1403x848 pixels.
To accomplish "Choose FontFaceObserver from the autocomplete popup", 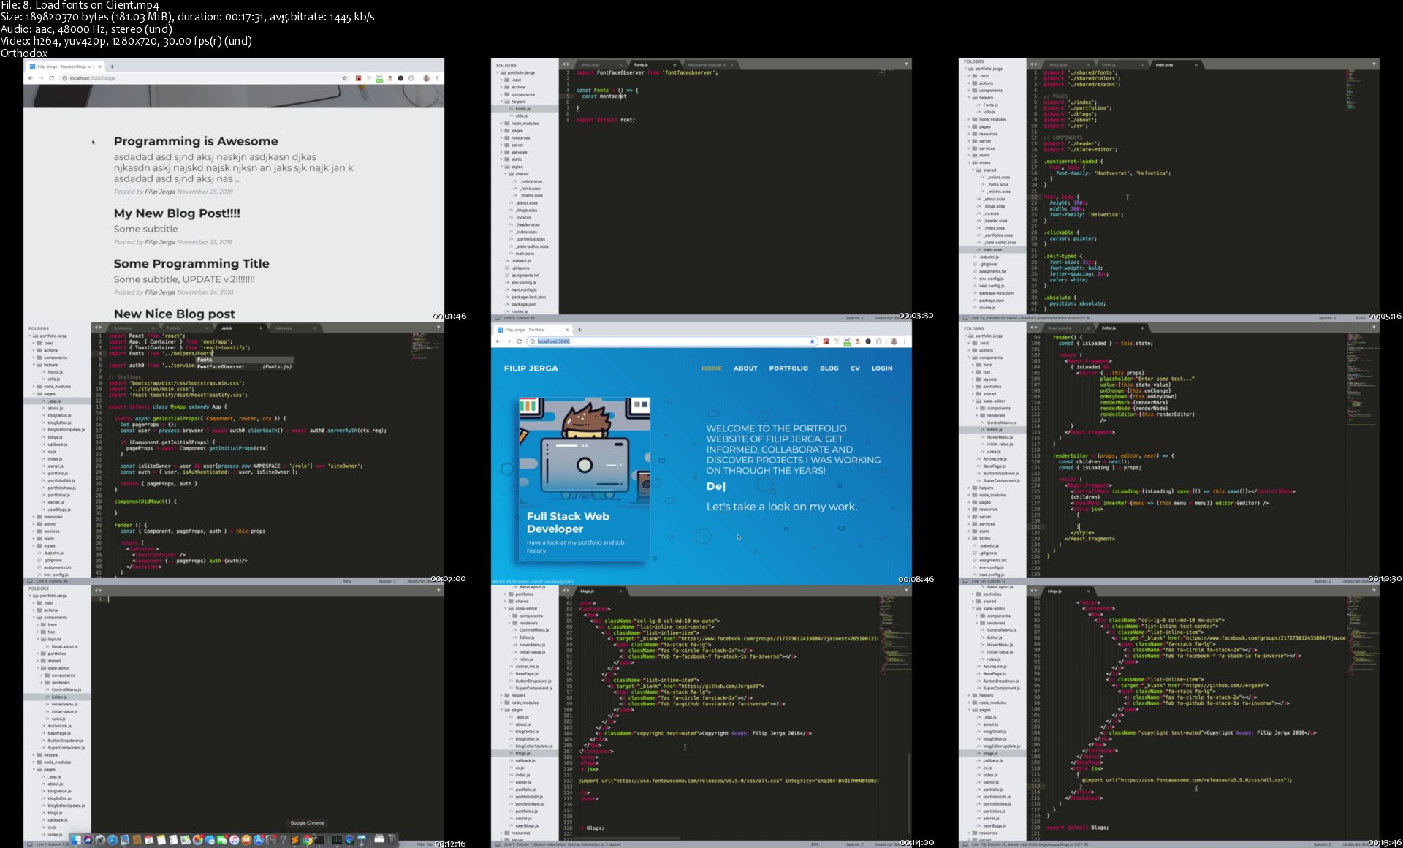I will pyautogui.click(x=221, y=366).
